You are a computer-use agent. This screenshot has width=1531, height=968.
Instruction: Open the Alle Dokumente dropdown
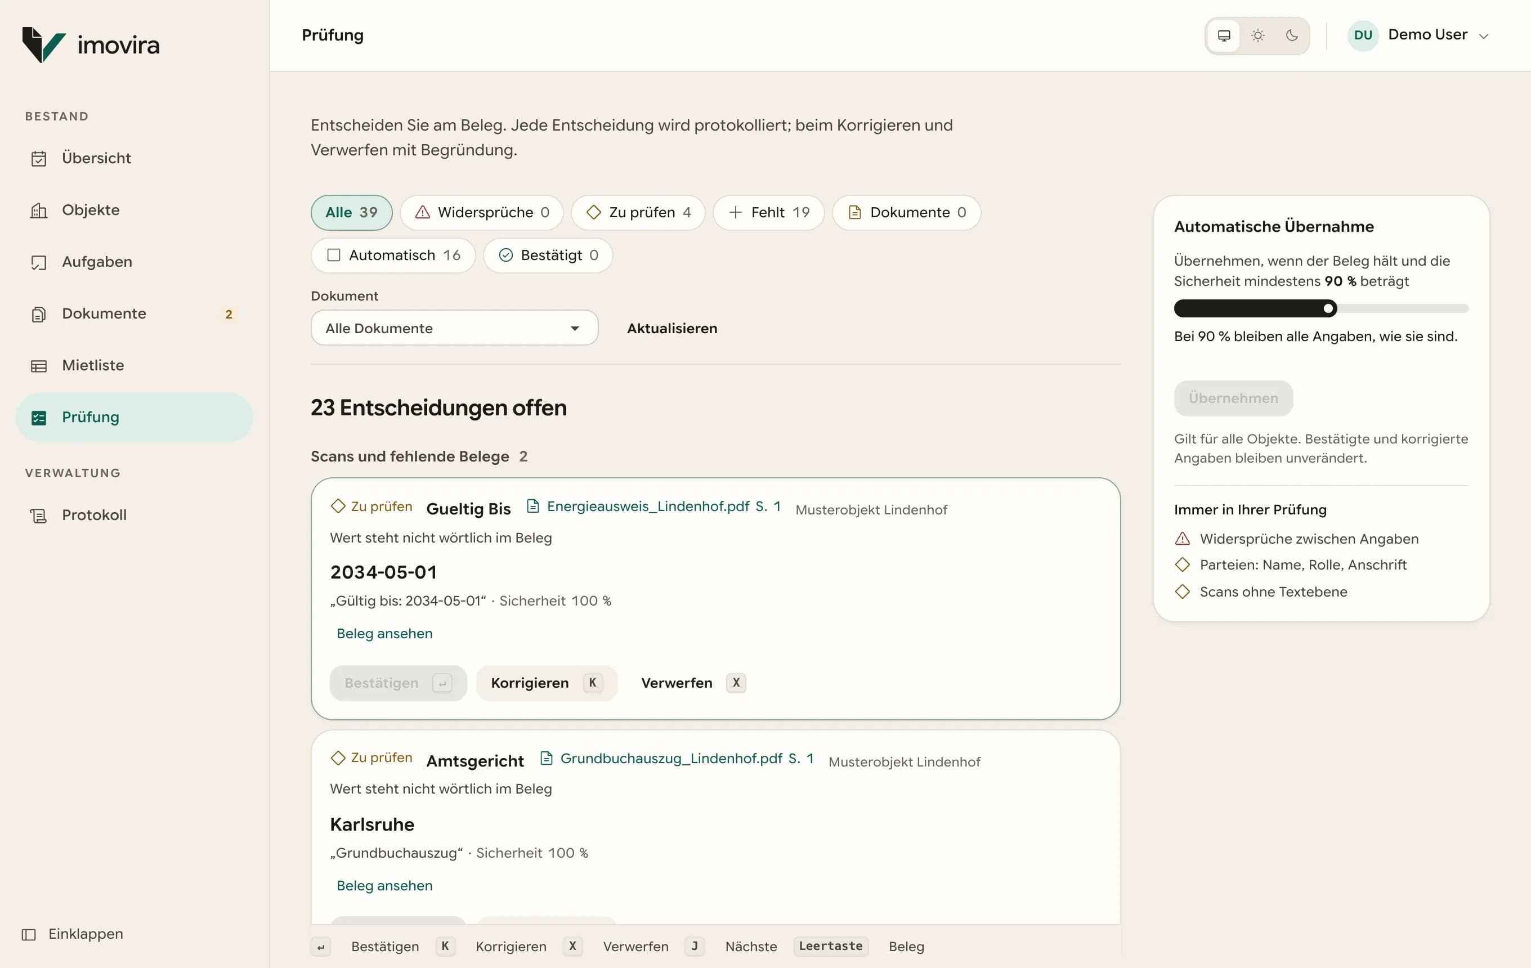click(454, 328)
